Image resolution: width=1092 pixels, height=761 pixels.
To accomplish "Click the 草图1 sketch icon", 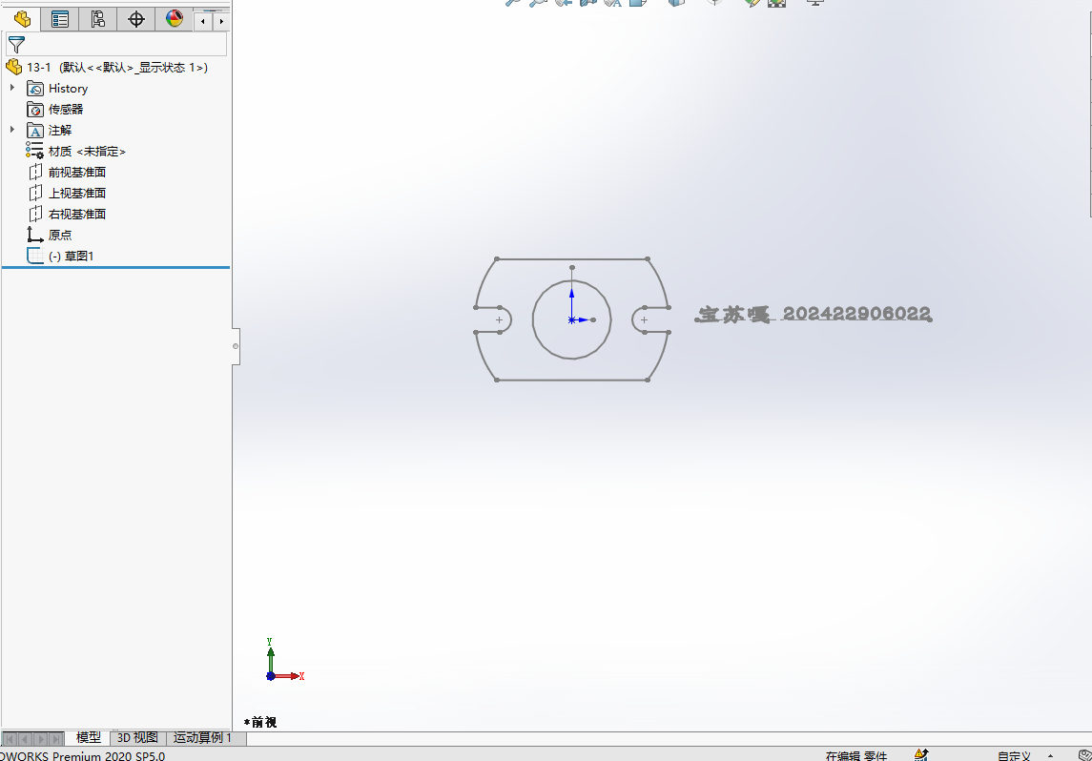I will pyautogui.click(x=35, y=256).
